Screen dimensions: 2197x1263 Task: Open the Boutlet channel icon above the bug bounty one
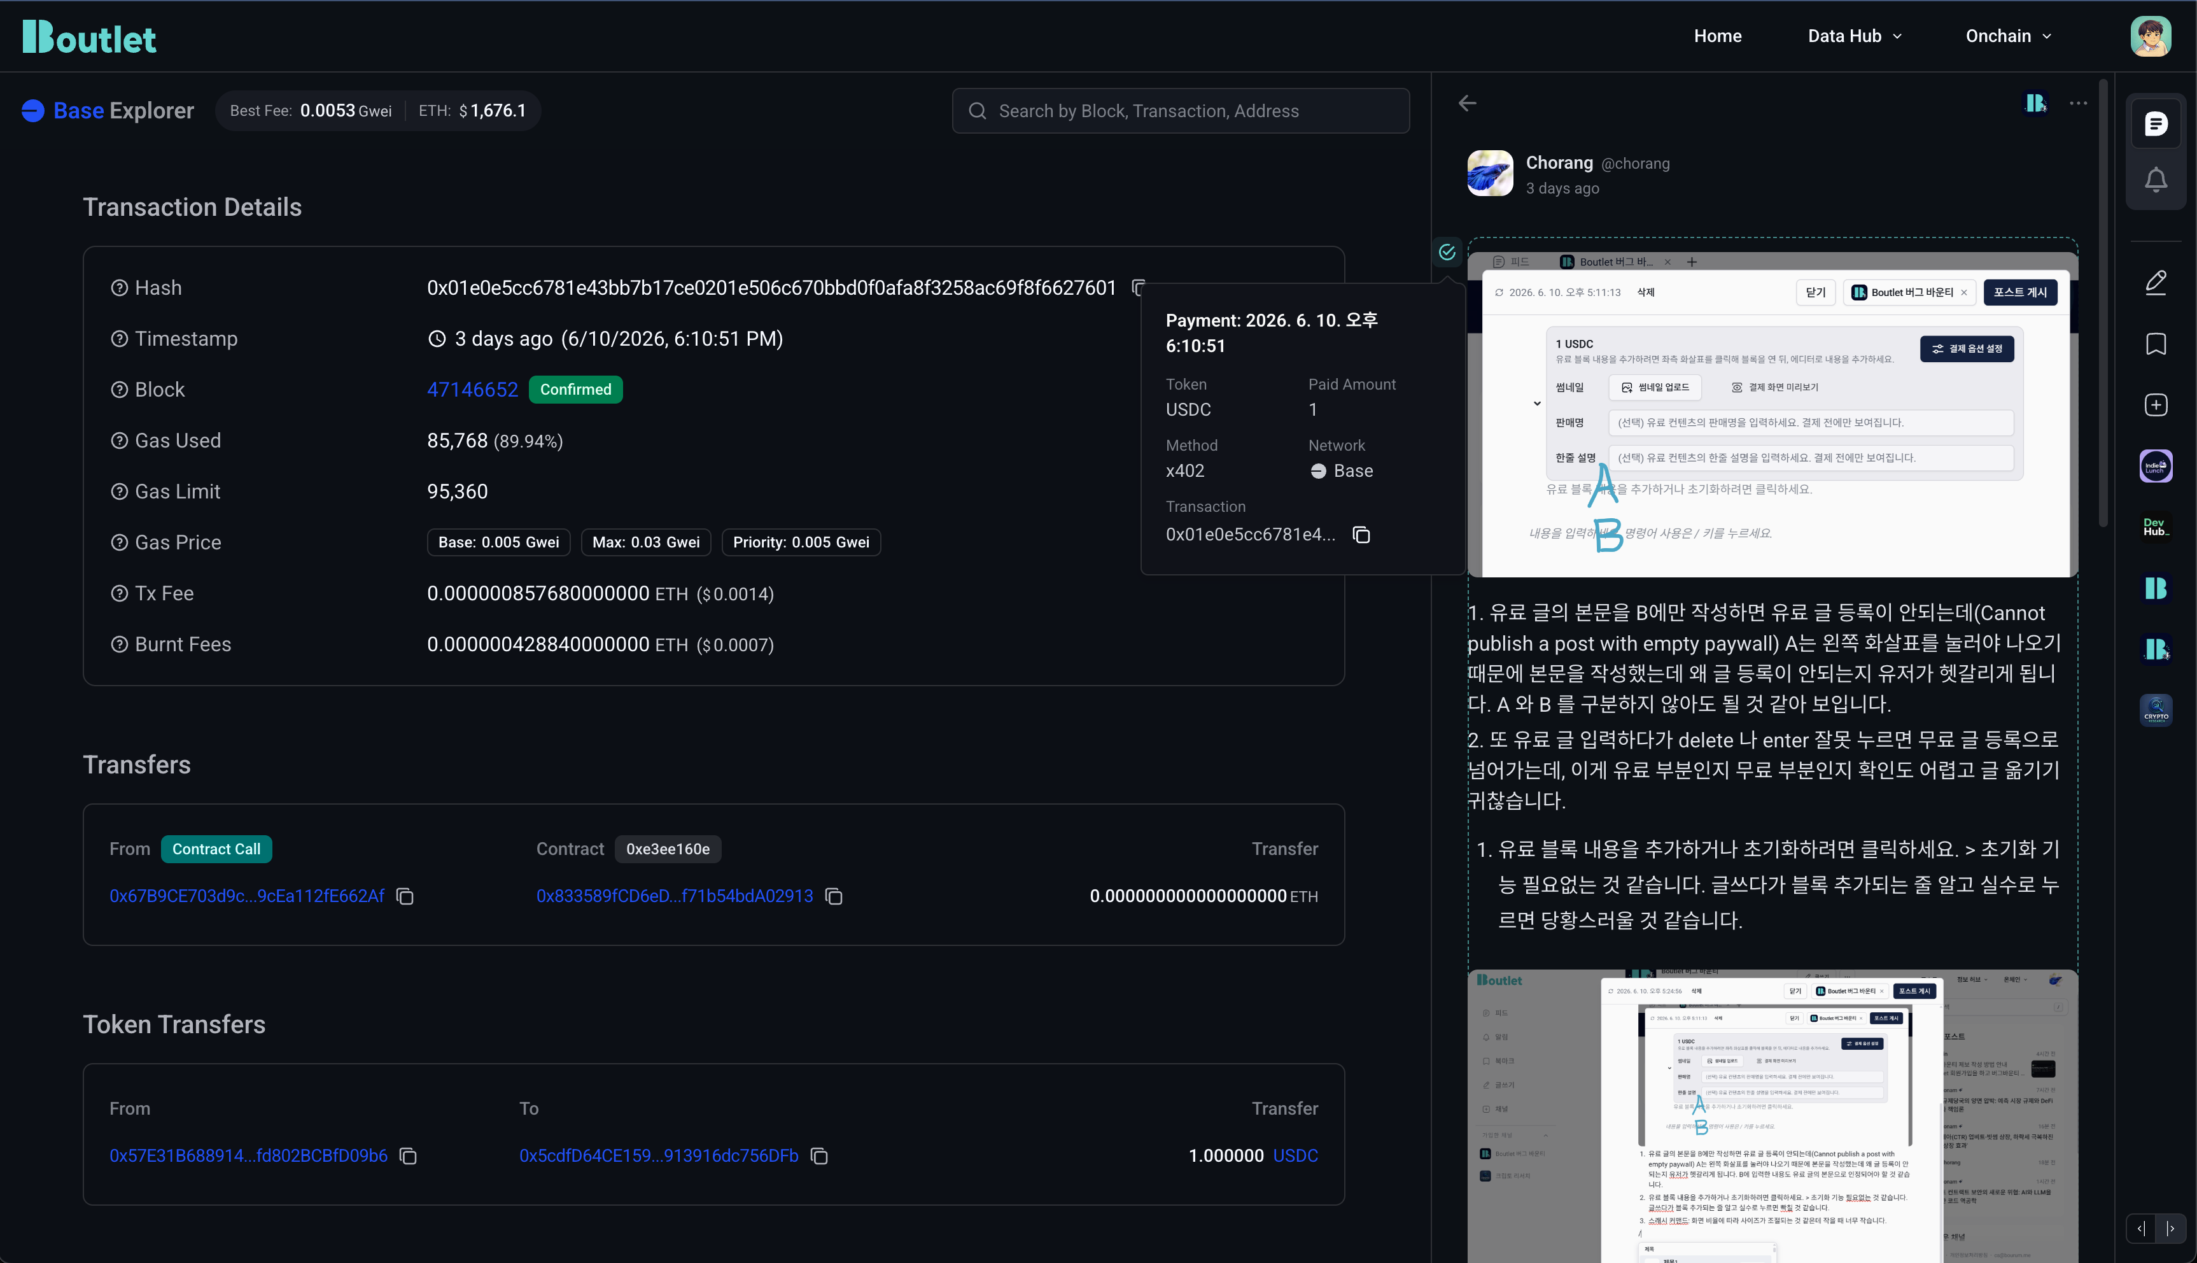[x=2156, y=588]
